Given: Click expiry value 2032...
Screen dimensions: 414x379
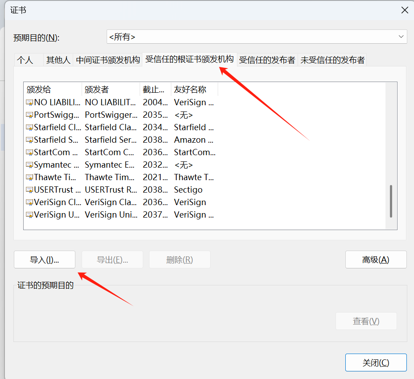Looking at the screenshot, I should click(x=155, y=165).
